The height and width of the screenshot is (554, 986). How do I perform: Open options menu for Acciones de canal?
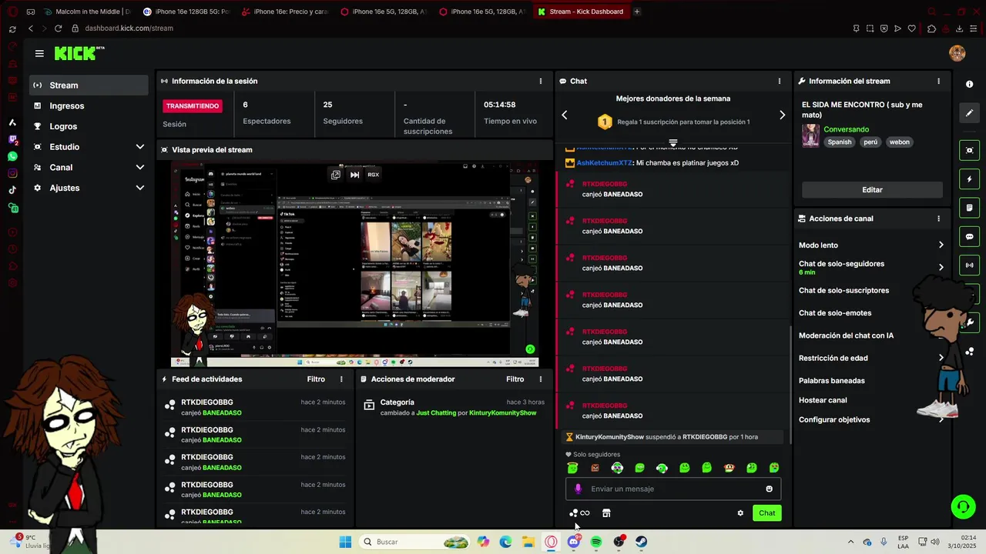point(938,219)
